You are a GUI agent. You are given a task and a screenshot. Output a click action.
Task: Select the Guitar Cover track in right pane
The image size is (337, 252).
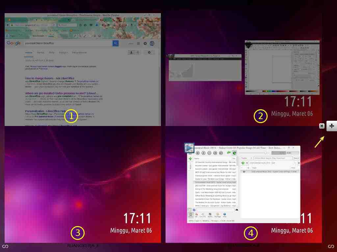tap(270, 172)
